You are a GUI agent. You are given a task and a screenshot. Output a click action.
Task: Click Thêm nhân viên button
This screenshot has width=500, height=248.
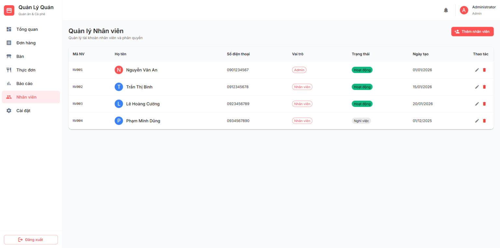tap(472, 32)
